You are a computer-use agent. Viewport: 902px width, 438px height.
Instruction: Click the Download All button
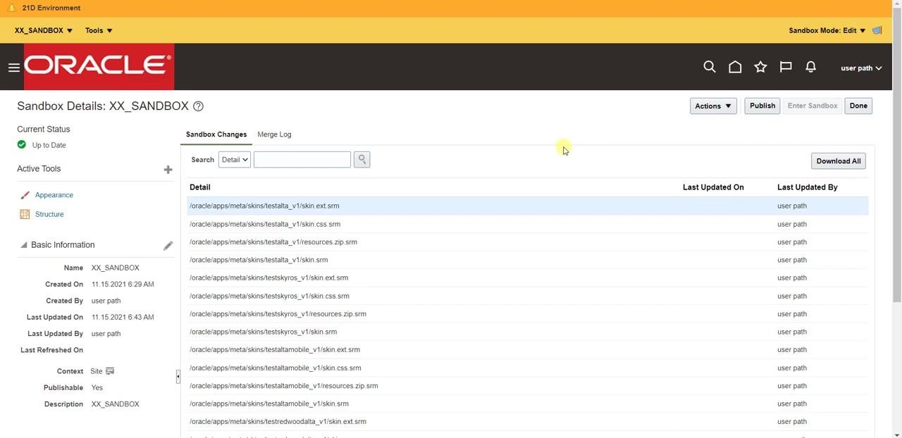click(839, 161)
